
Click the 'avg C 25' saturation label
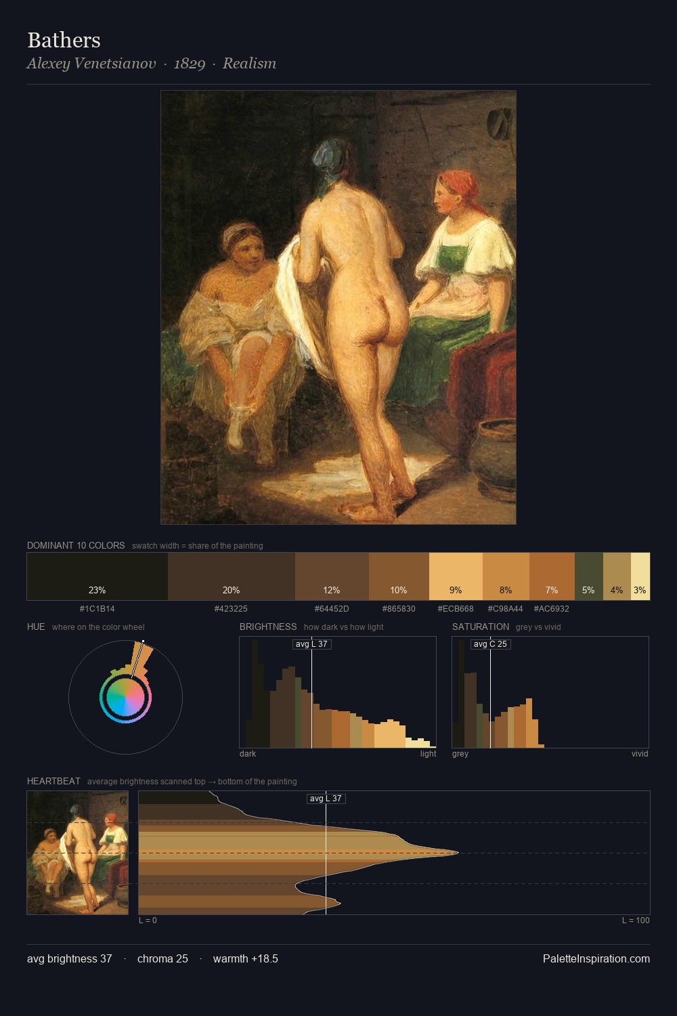tap(490, 644)
